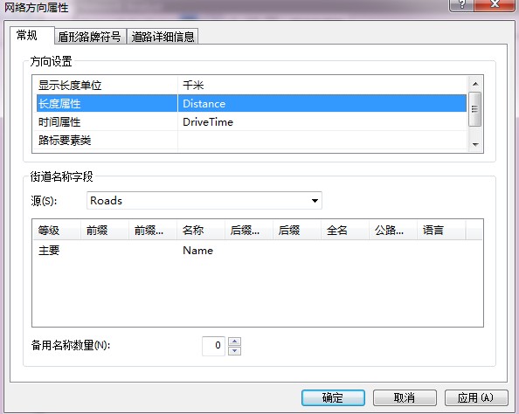Click the help question mark button
The width and height of the screenshot is (519, 414).
click(x=461, y=4)
